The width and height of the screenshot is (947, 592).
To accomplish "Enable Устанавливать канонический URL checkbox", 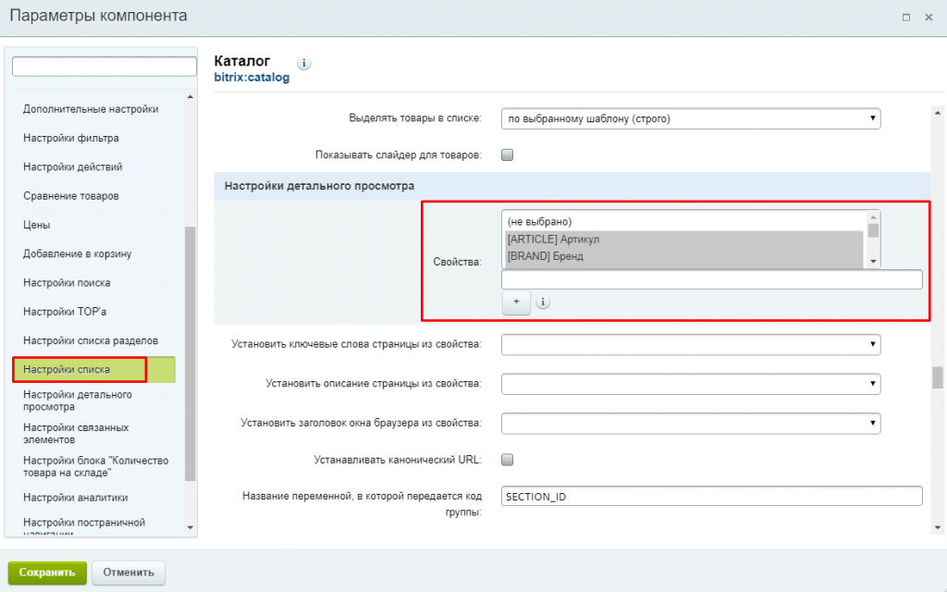I will click(508, 460).
